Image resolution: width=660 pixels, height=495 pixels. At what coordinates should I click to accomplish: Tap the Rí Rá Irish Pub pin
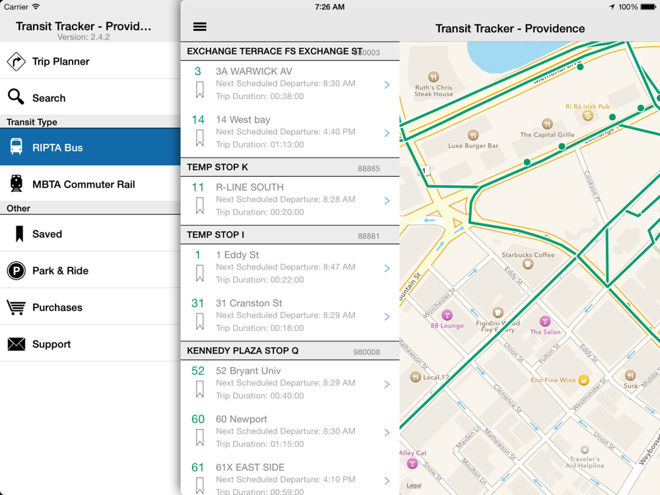pos(588,115)
